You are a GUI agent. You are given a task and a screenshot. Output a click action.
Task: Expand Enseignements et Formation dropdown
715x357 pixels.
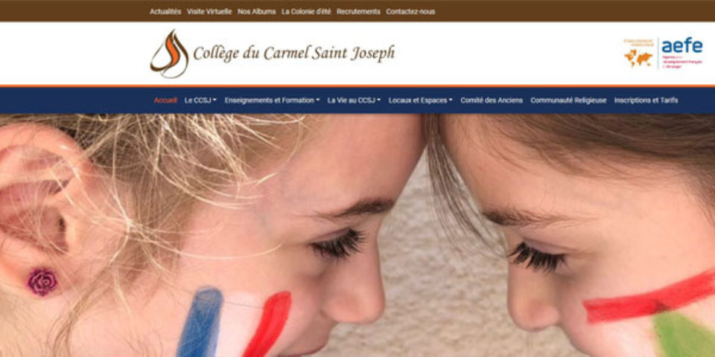pyautogui.click(x=272, y=100)
